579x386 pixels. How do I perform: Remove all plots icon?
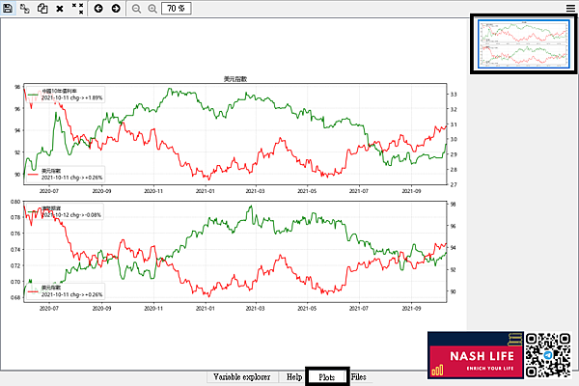point(77,8)
